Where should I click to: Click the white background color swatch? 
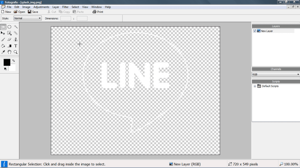click(x=13, y=68)
